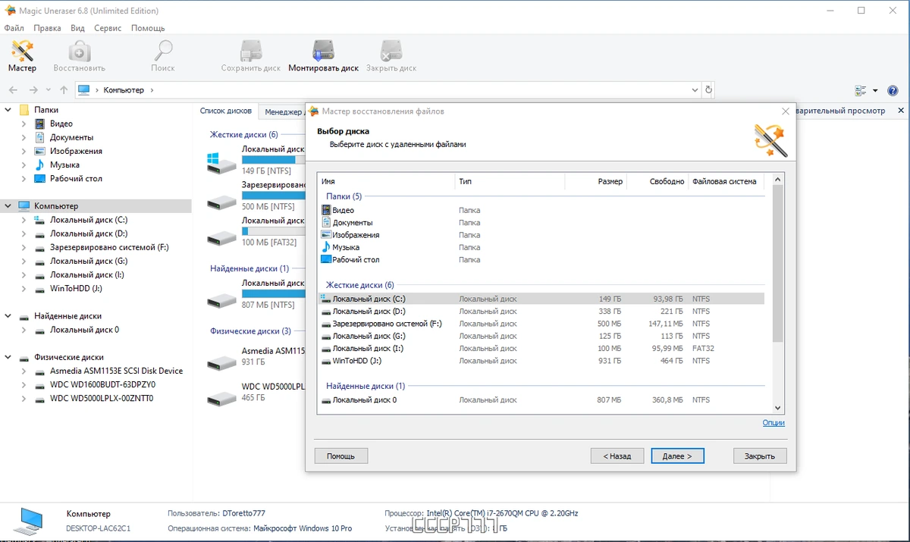Open the Мастер wizard toolbar icon

(23, 51)
